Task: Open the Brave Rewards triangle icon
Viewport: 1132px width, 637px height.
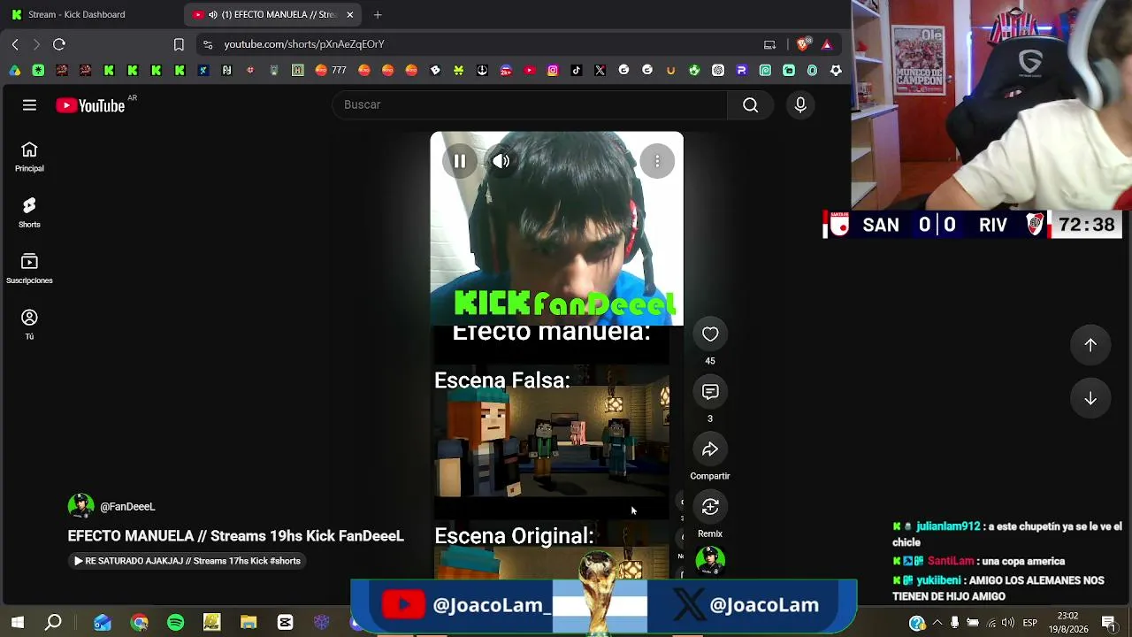Action: (827, 44)
